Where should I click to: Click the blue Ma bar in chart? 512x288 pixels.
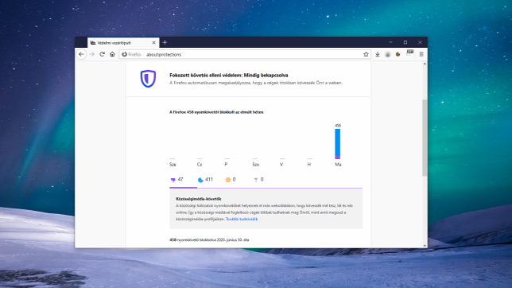click(338, 144)
